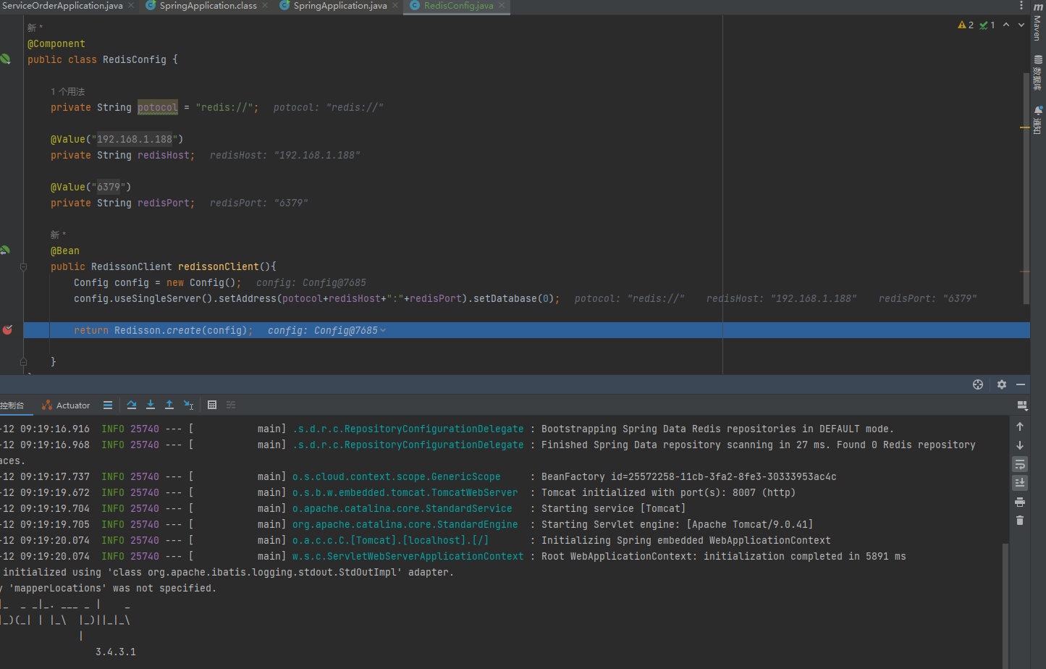The width and height of the screenshot is (1046, 669).
Task: Select the RedisConfig.java tab
Action: point(459,6)
